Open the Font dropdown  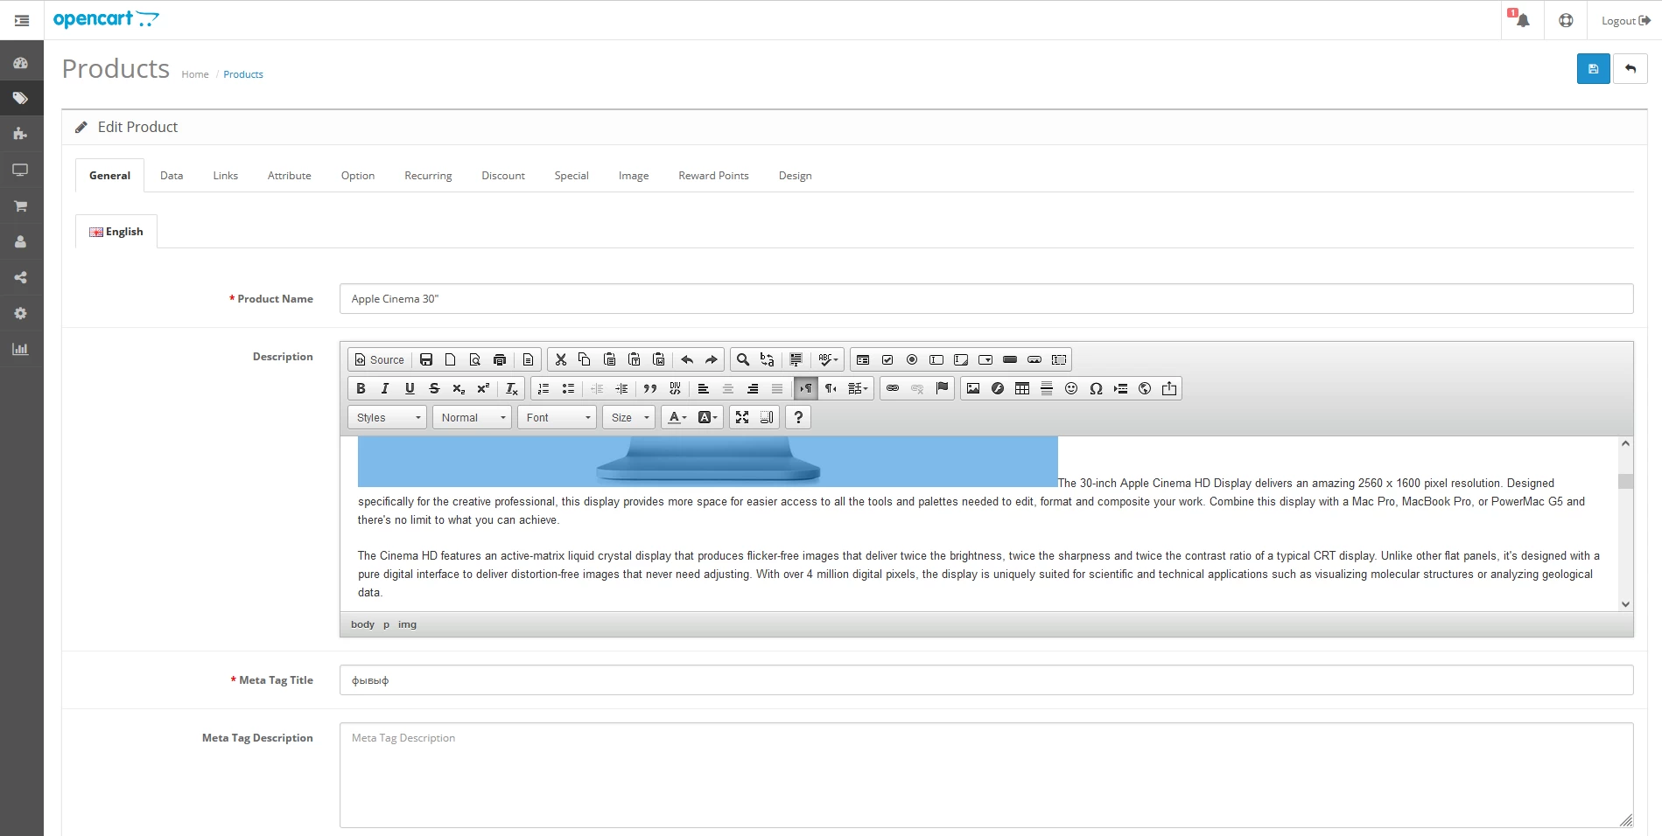pyautogui.click(x=558, y=417)
